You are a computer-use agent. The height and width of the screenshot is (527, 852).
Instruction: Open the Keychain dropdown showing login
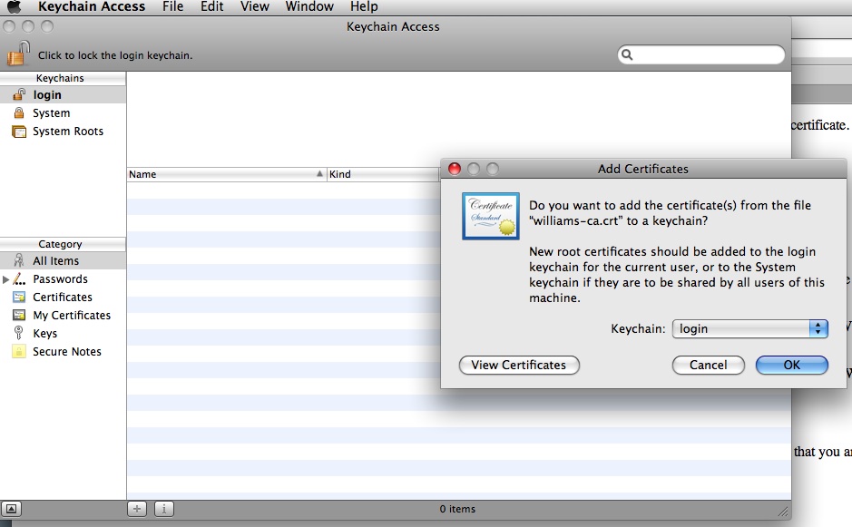pos(749,328)
